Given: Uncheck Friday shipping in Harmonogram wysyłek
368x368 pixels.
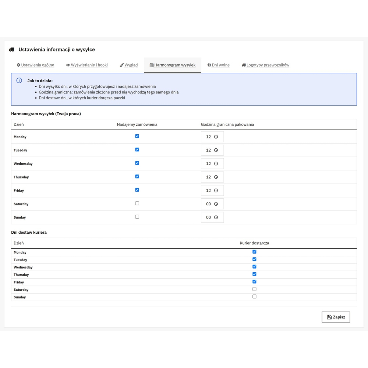Looking at the screenshot, I should pos(137,190).
